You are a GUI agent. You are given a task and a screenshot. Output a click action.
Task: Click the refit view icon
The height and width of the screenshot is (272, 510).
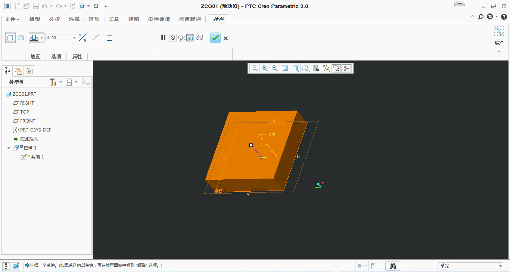tap(254, 68)
